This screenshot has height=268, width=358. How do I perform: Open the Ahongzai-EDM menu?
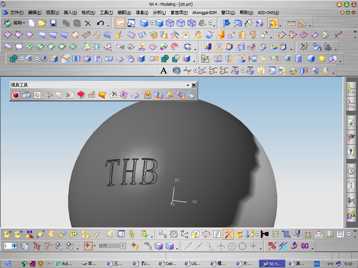coord(204,13)
